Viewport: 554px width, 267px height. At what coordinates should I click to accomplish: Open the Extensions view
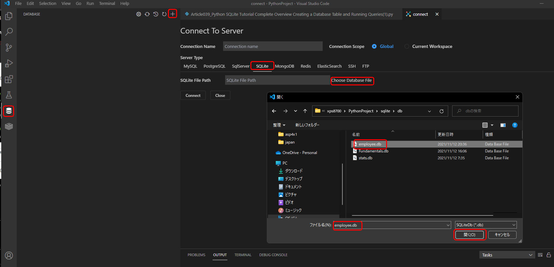point(9,79)
